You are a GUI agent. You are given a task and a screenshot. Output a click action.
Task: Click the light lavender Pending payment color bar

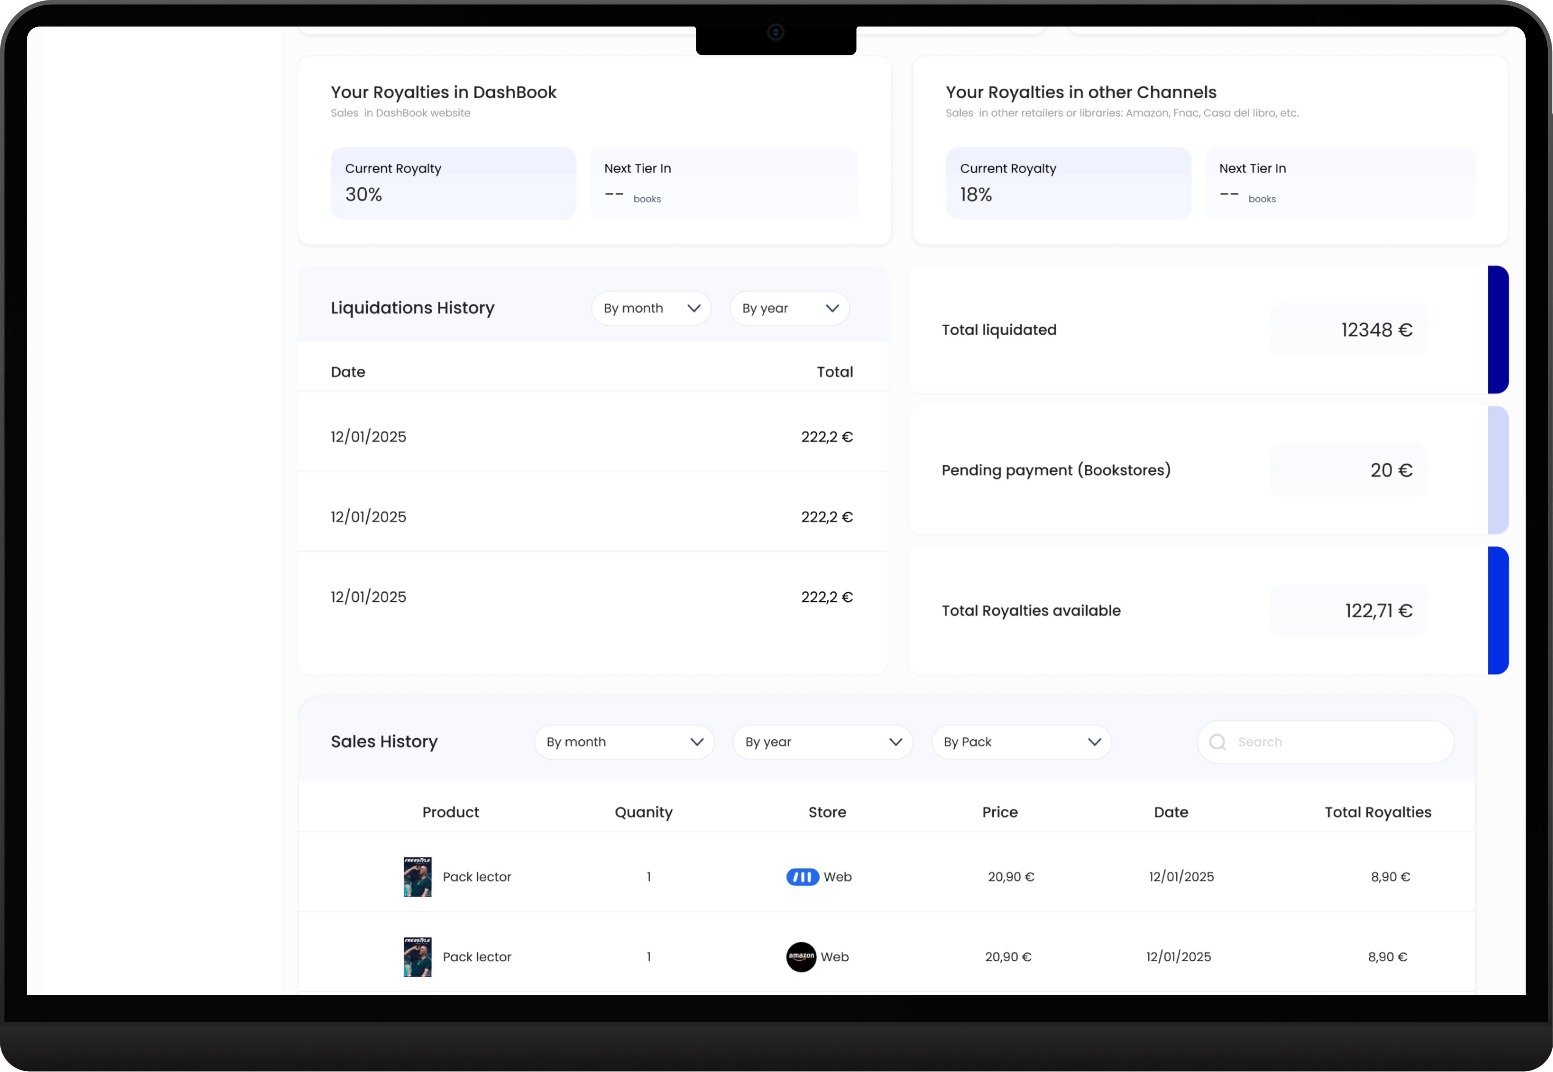pyautogui.click(x=1498, y=470)
